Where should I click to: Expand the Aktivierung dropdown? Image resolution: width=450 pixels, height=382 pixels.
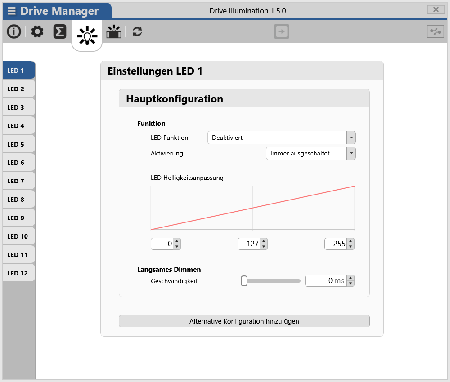pyautogui.click(x=351, y=153)
